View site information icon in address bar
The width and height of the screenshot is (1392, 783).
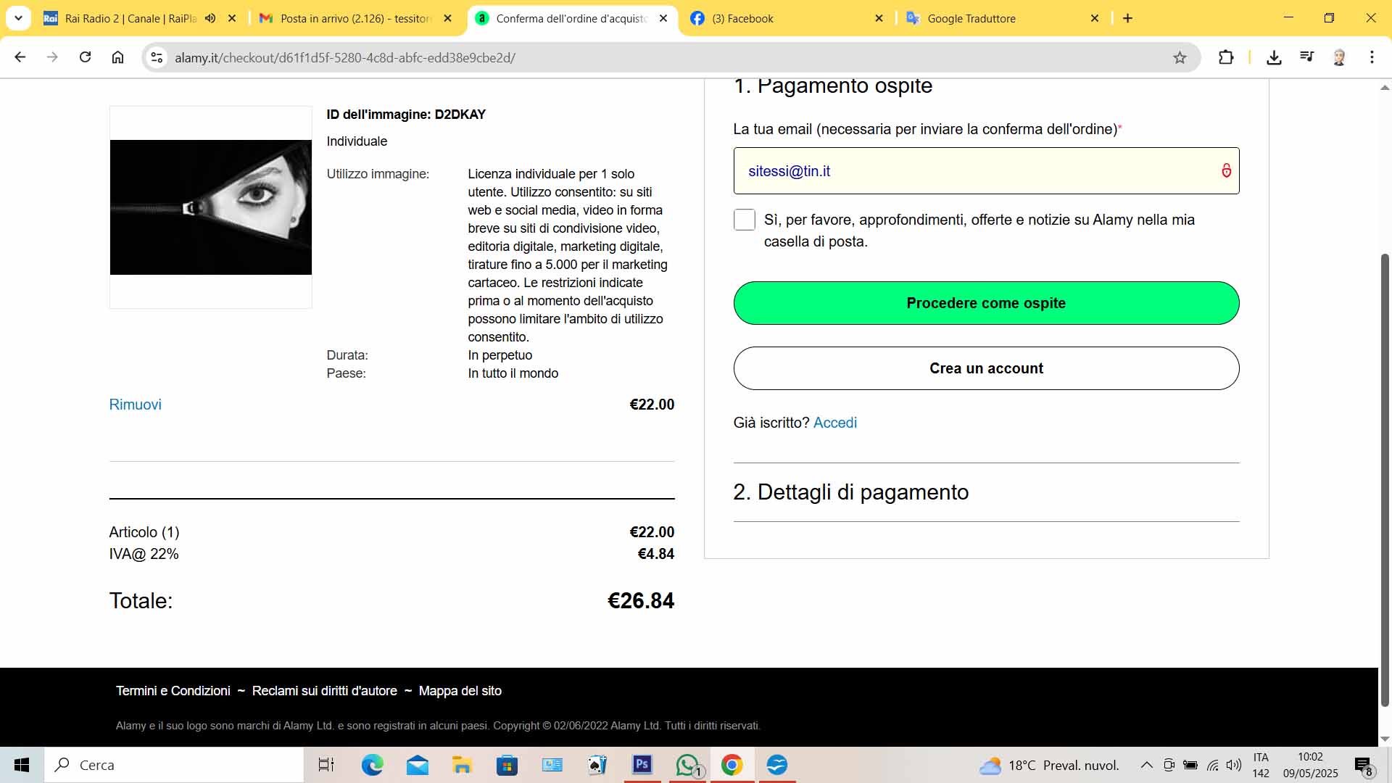(x=157, y=57)
